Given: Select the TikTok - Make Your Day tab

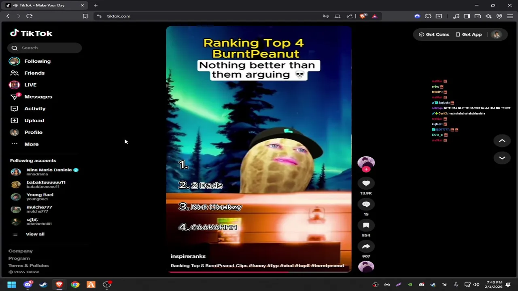Looking at the screenshot, I should click(45, 5).
